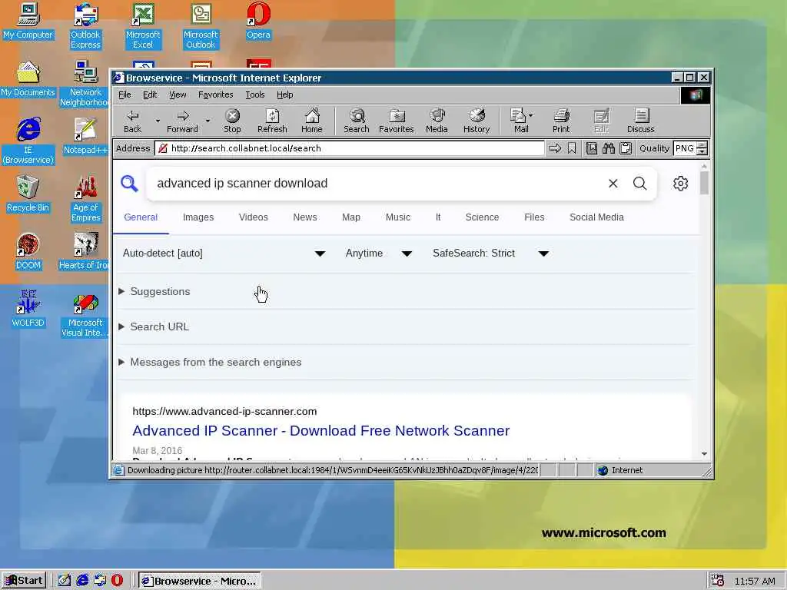Viewport: 787px width, 590px height.
Task: Select the Recycle Bin desktop icon
Action: (x=28, y=194)
